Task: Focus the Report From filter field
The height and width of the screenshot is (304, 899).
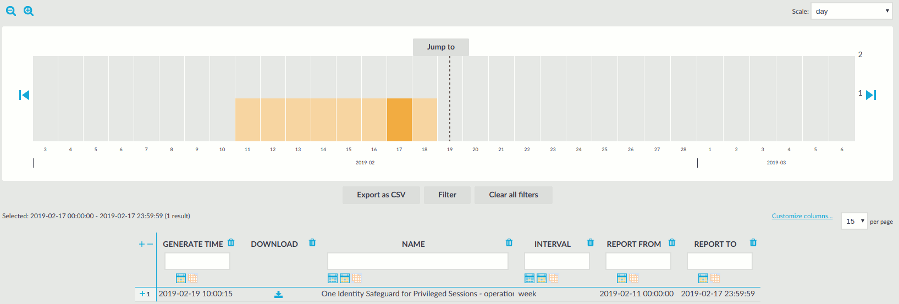Action: coord(638,261)
